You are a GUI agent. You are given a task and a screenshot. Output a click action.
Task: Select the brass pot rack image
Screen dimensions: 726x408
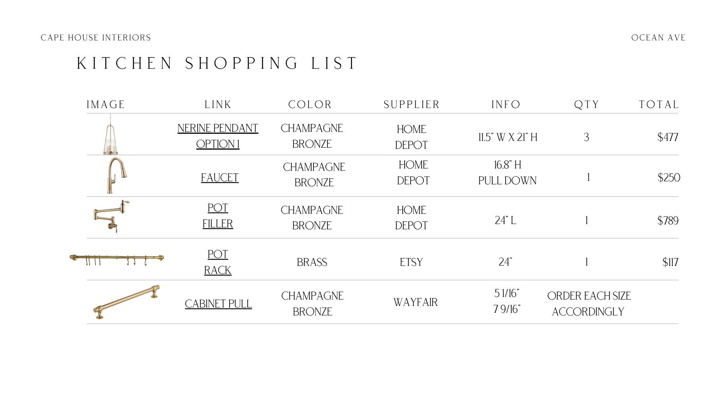tap(117, 260)
